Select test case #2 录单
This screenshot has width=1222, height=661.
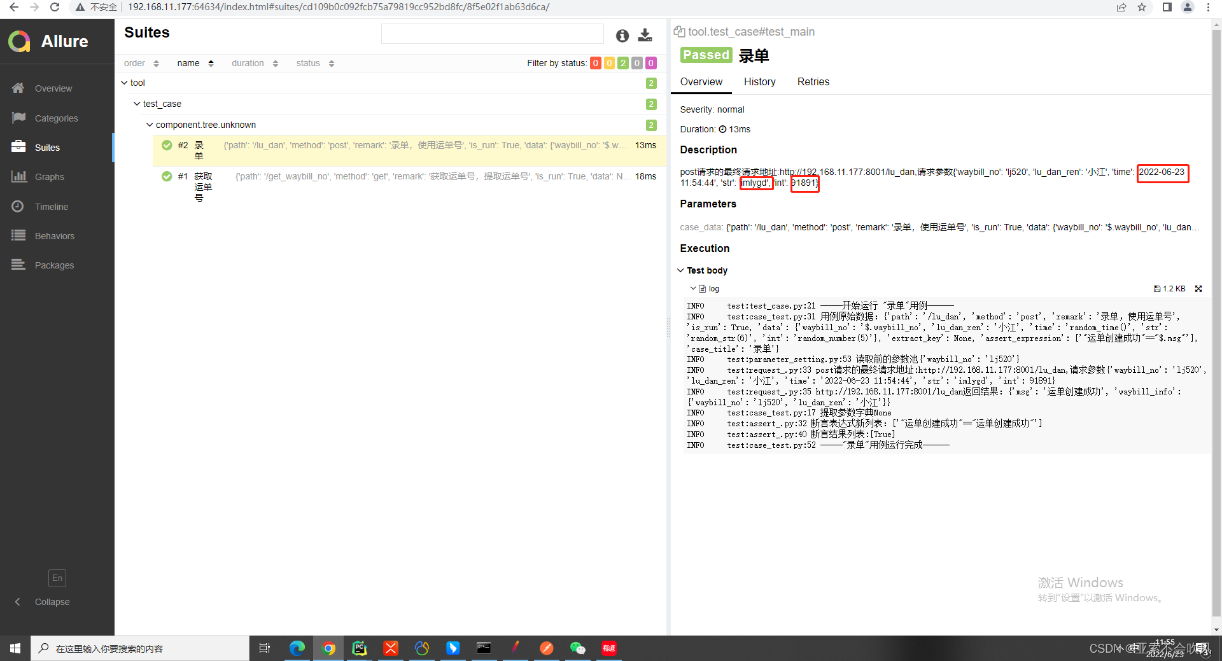pyautogui.click(x=409, y=151)
